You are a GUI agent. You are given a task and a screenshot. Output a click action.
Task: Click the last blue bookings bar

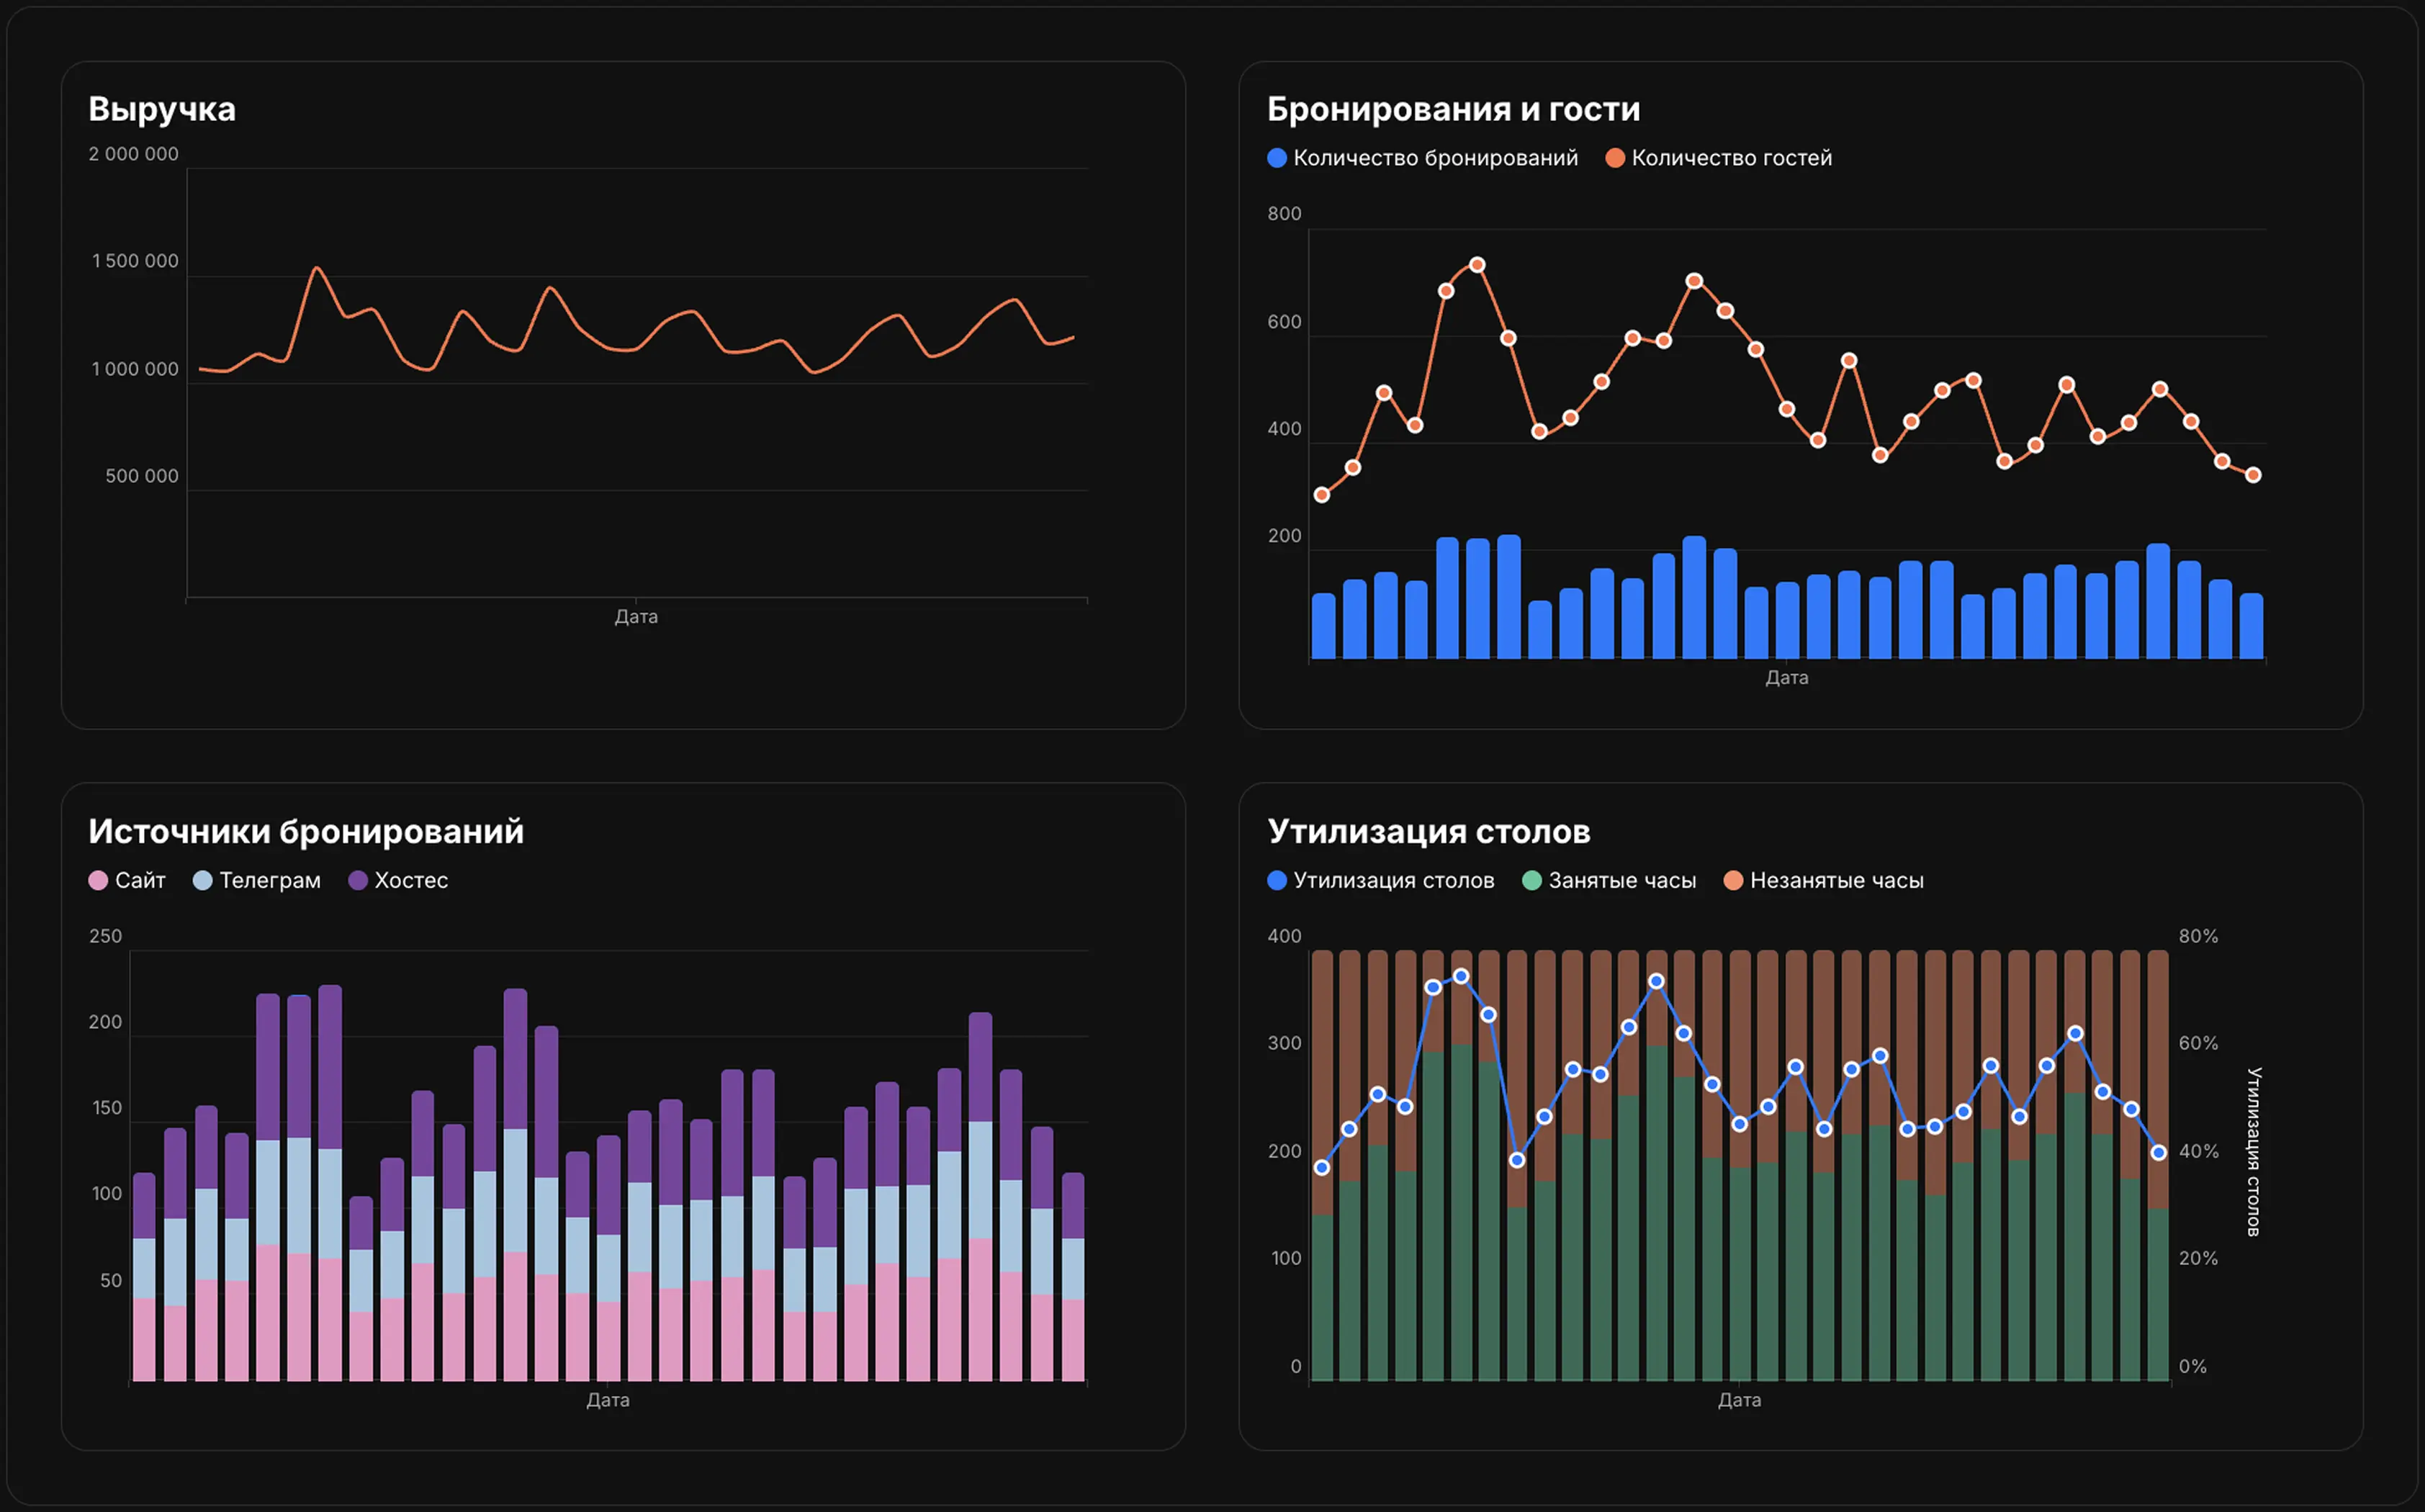(x=2251, y=627)
